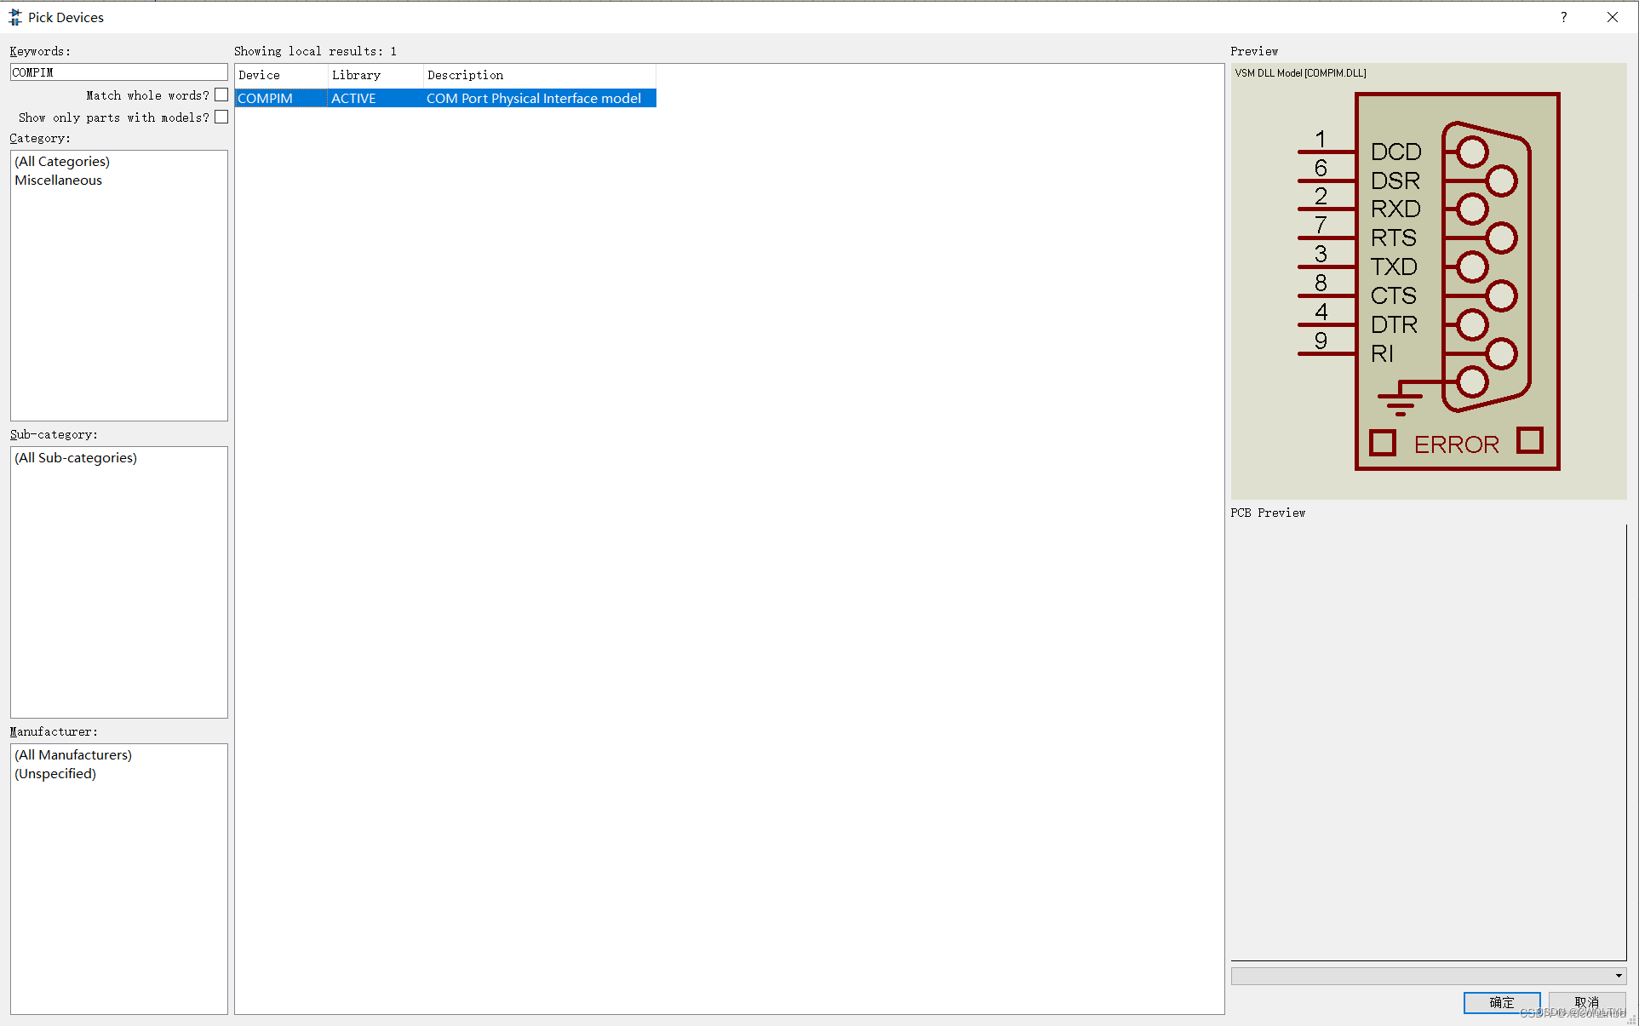1639x1026 pixels.
Task: Click the COMPIM schematic preview symbol
Action: [1429, 281]
